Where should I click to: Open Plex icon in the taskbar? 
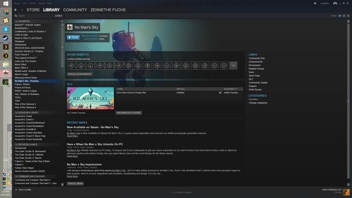click(x=6, y=47)
